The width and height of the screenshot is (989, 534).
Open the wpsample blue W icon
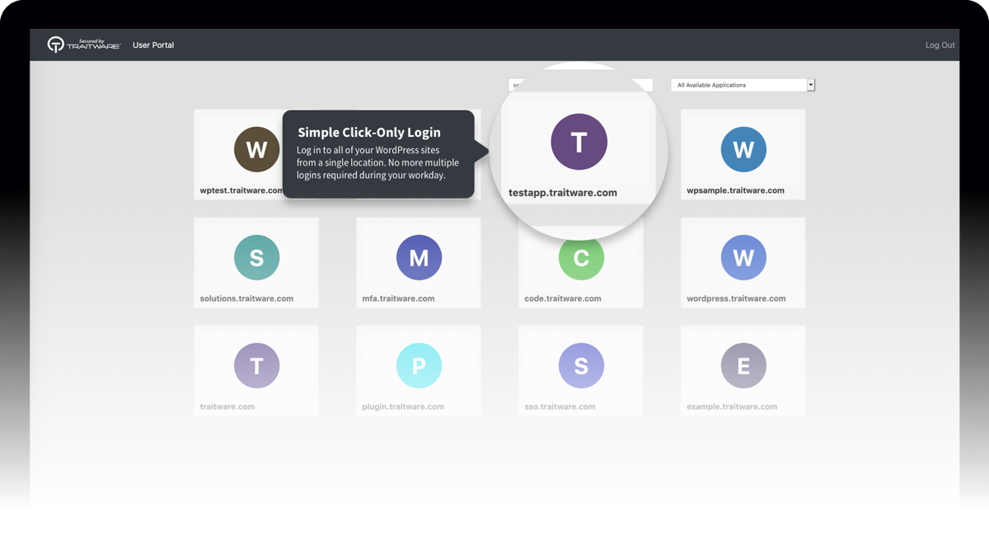(743, 149)
